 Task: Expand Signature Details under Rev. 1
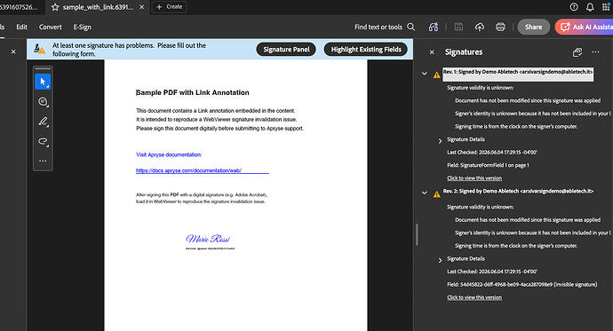pyautogui.click(x=440, y=140)
